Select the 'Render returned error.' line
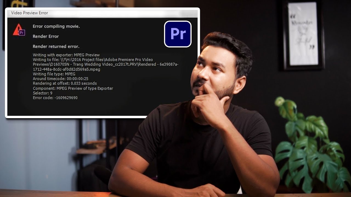The image size is (351, 197). point(56,47)
